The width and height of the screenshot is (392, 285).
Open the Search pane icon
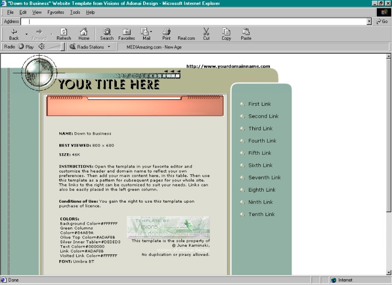click(x=107, y=34)
